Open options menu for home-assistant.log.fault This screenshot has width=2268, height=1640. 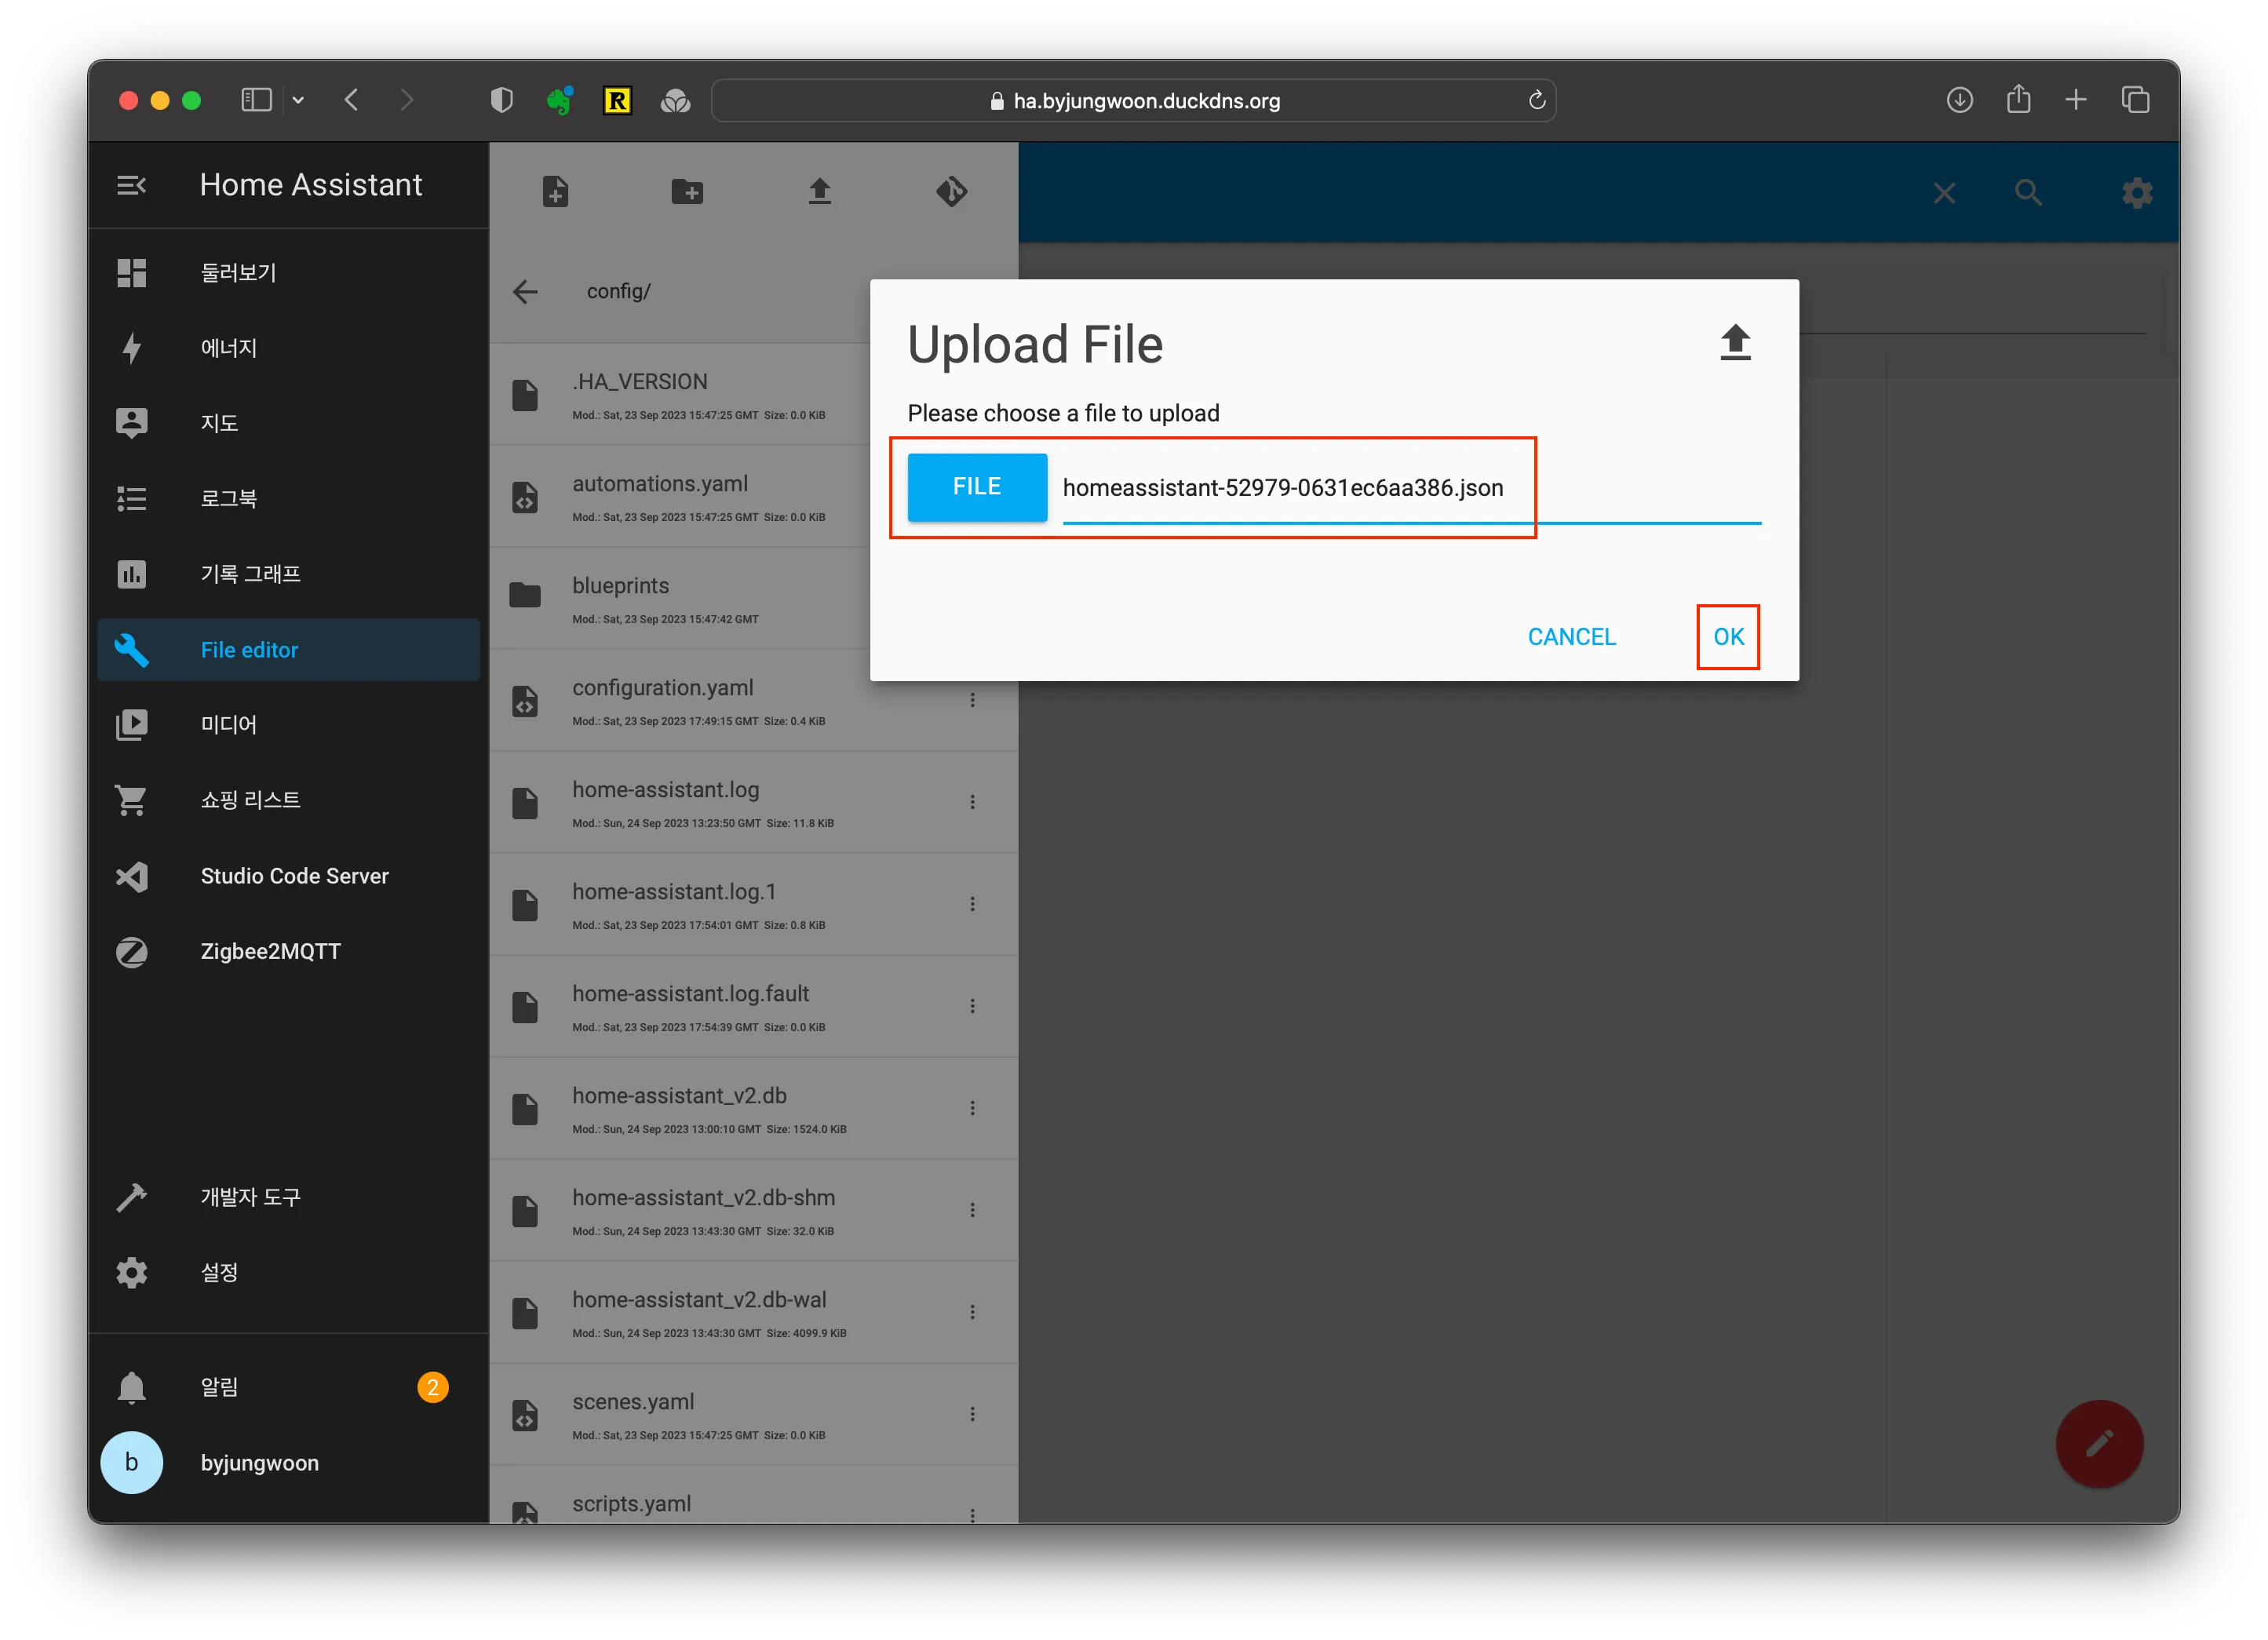pyautogui.click(x=972, y=1006)
